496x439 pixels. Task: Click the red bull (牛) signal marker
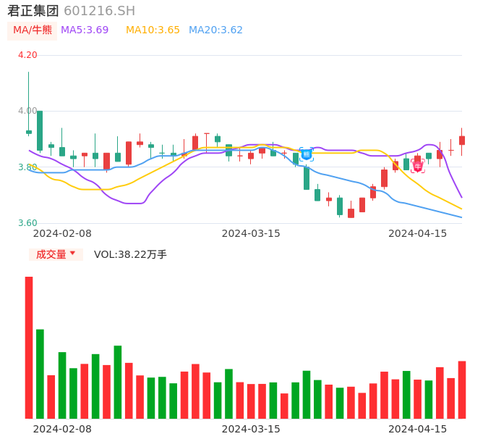(x=417, y=166)
